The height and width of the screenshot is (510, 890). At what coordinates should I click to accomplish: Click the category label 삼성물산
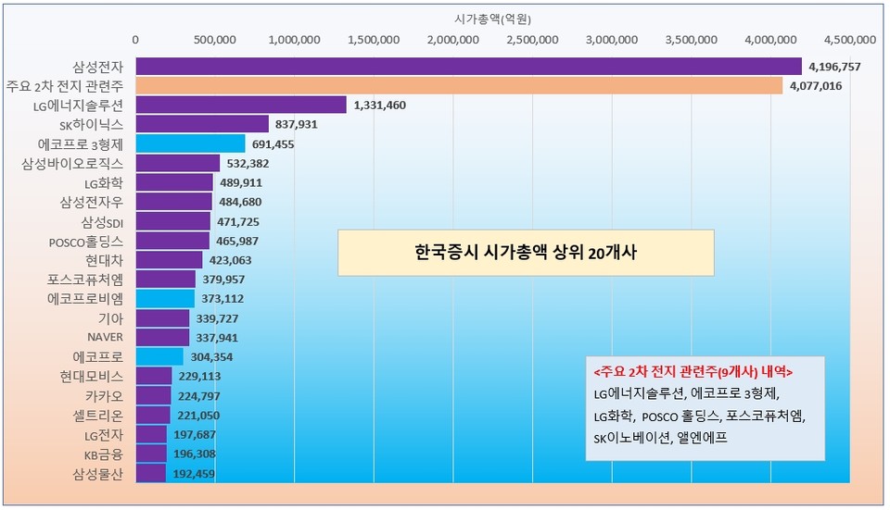(97, 474)
